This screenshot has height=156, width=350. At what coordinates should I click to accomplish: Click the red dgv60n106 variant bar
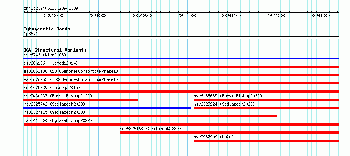click(181, 67)
